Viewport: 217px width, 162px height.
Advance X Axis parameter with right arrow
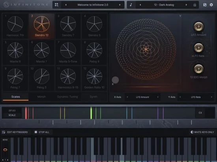pos(158,97)
